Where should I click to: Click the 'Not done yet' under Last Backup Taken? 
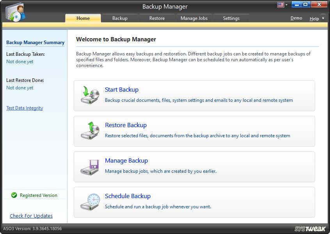tap(20, 62)
